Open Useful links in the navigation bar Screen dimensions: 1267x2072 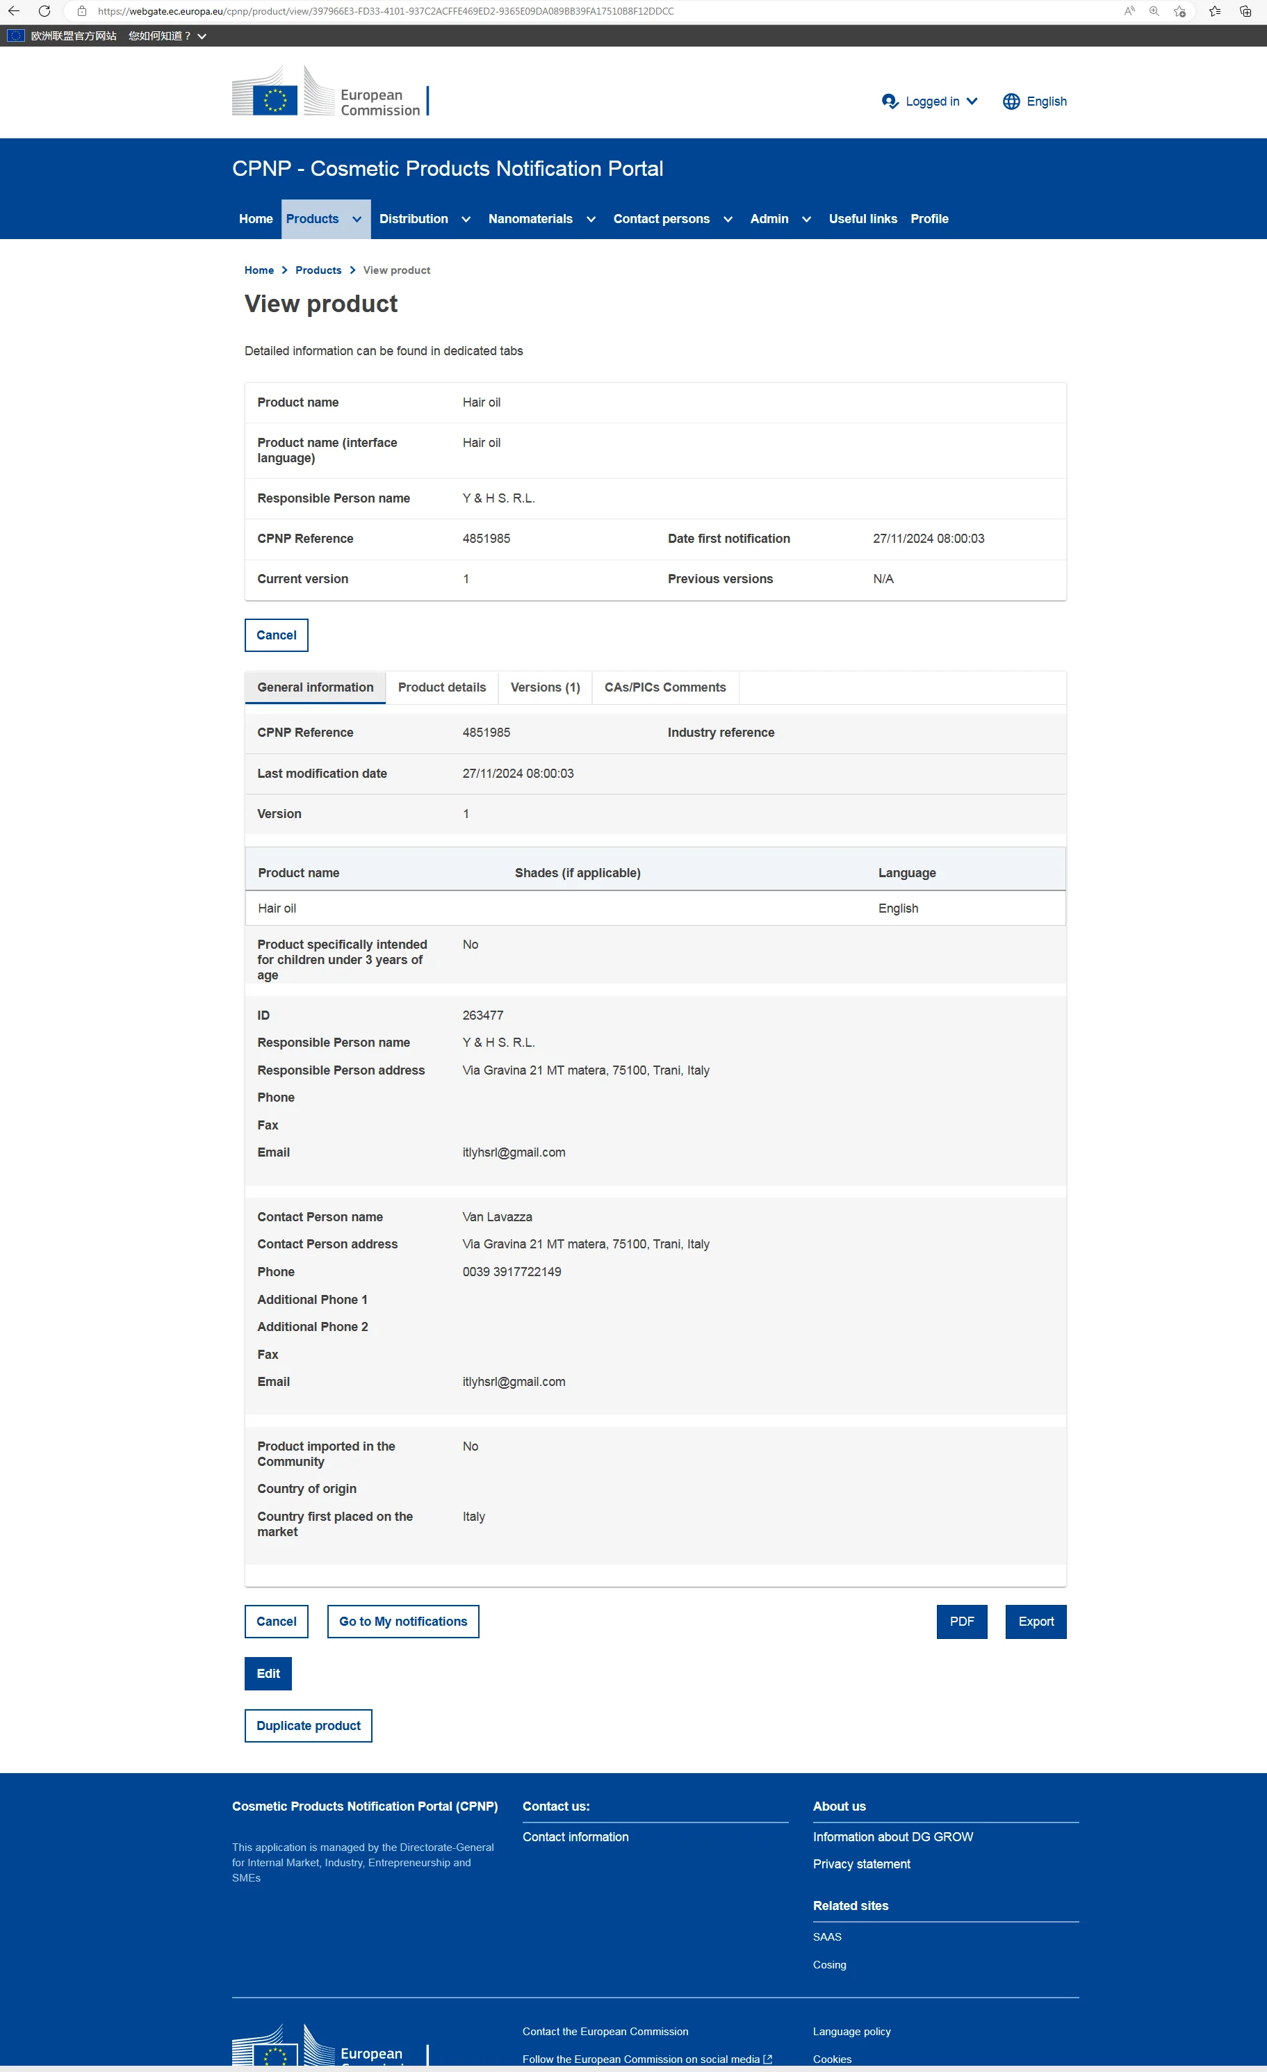click(863, 219)
